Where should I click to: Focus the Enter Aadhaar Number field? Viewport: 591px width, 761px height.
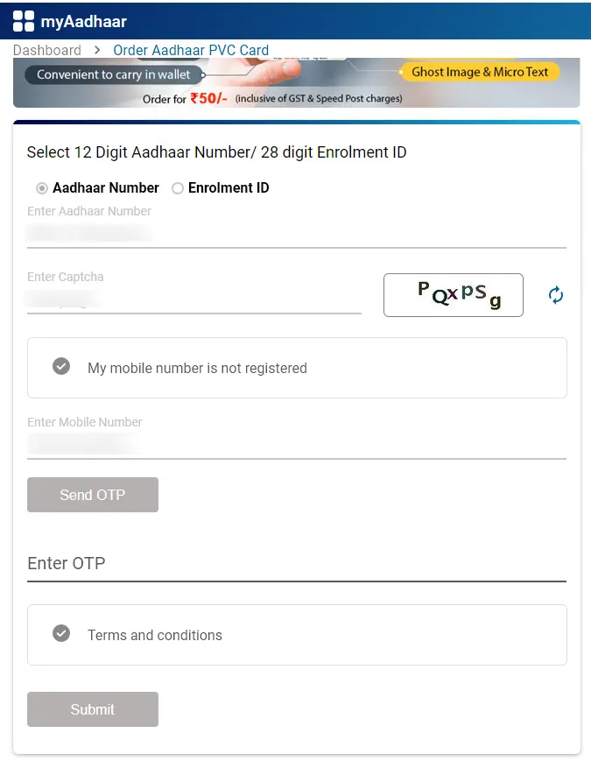pyautogui.click(x=297, y=233)
